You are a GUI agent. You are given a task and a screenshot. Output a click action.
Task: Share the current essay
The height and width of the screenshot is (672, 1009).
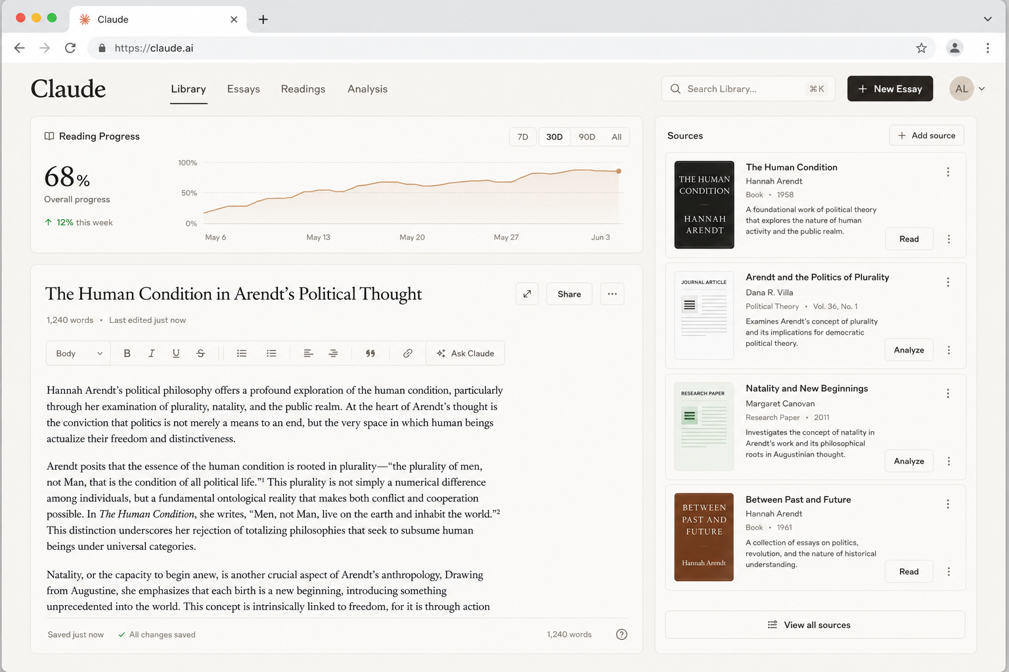point(569,294)
